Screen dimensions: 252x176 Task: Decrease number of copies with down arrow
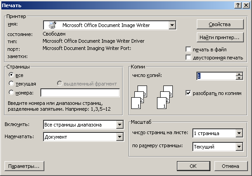[239, 78]
